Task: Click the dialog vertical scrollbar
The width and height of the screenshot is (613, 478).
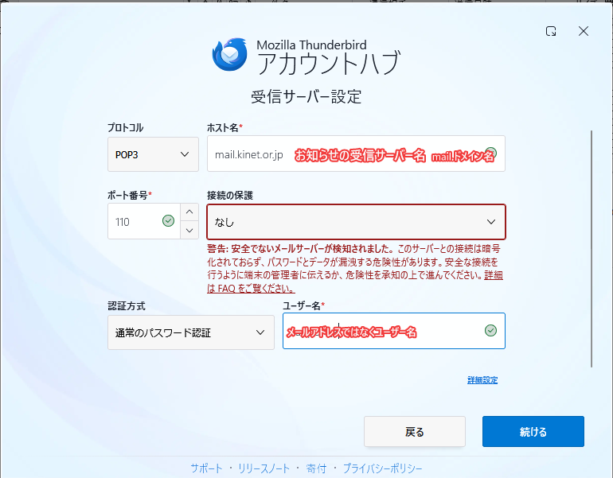Action: [592, 249]
